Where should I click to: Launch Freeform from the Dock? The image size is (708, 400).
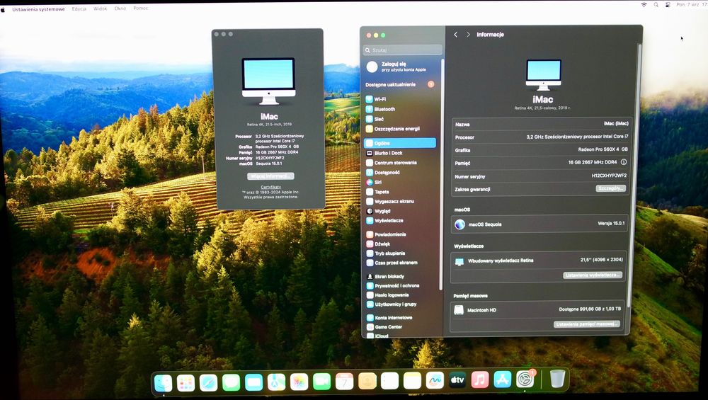435,380
